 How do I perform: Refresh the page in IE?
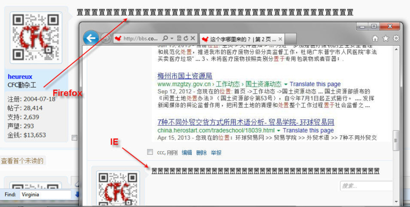pos(185,38)
